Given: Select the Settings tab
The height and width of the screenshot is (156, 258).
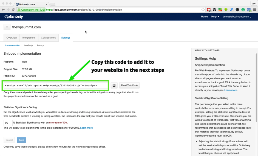Looking at the screenshot, I should click(66, 38).
